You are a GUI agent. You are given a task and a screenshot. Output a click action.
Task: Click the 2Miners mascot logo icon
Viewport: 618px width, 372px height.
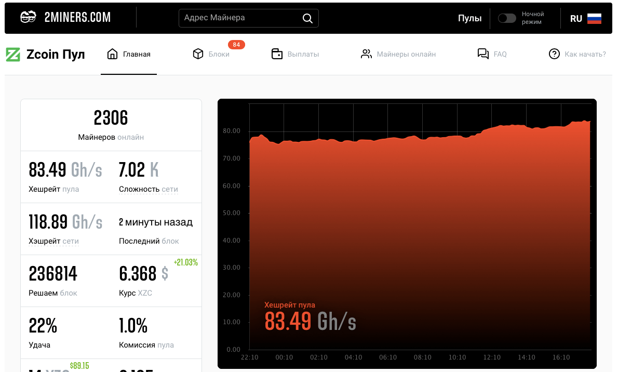28,17
